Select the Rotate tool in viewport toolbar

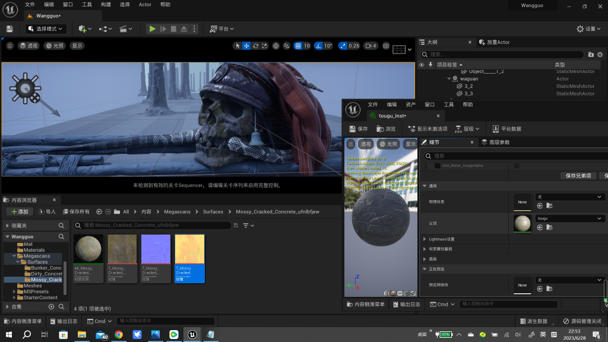coord(255,46)
